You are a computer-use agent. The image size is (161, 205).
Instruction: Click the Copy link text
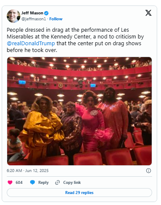tap(72, 183)
